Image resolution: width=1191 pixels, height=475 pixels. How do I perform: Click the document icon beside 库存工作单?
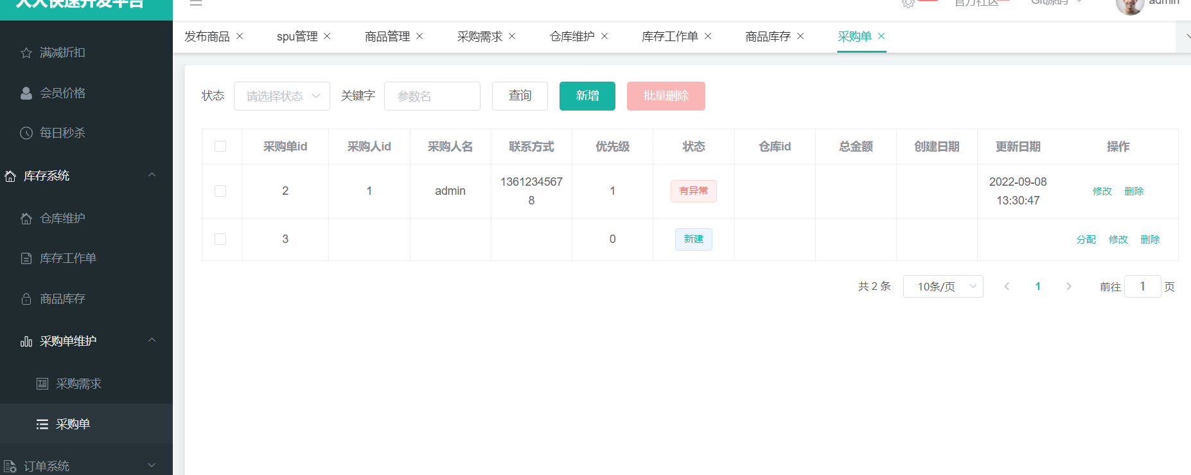pos(26,258)
